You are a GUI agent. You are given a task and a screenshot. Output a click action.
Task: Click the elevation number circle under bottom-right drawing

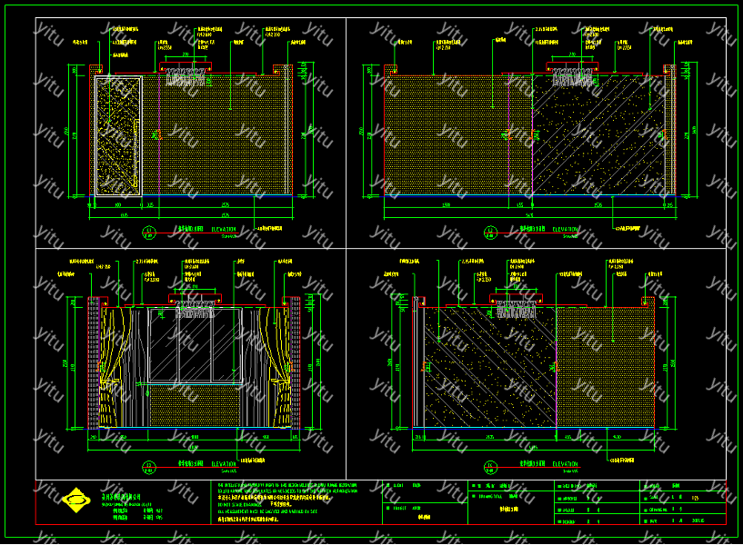pyautogui.click(x=491, y=467)
